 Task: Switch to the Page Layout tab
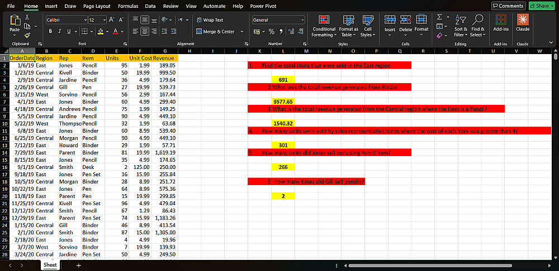tap(97, 6)
